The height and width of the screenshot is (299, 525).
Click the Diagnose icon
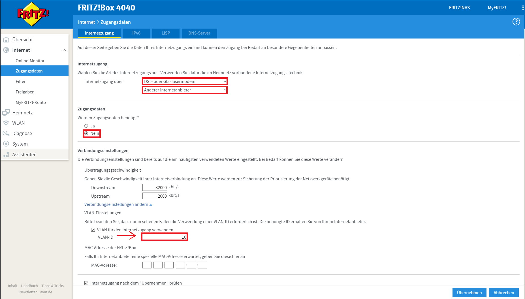point(6,133)
